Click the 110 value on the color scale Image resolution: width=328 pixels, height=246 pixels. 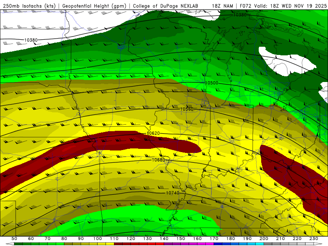click(x=114, y=239)
